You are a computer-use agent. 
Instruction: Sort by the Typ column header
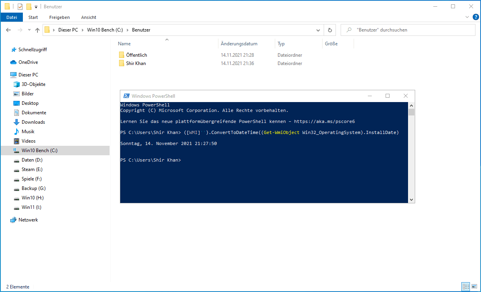pyautogui.click(x=281, y=44)
